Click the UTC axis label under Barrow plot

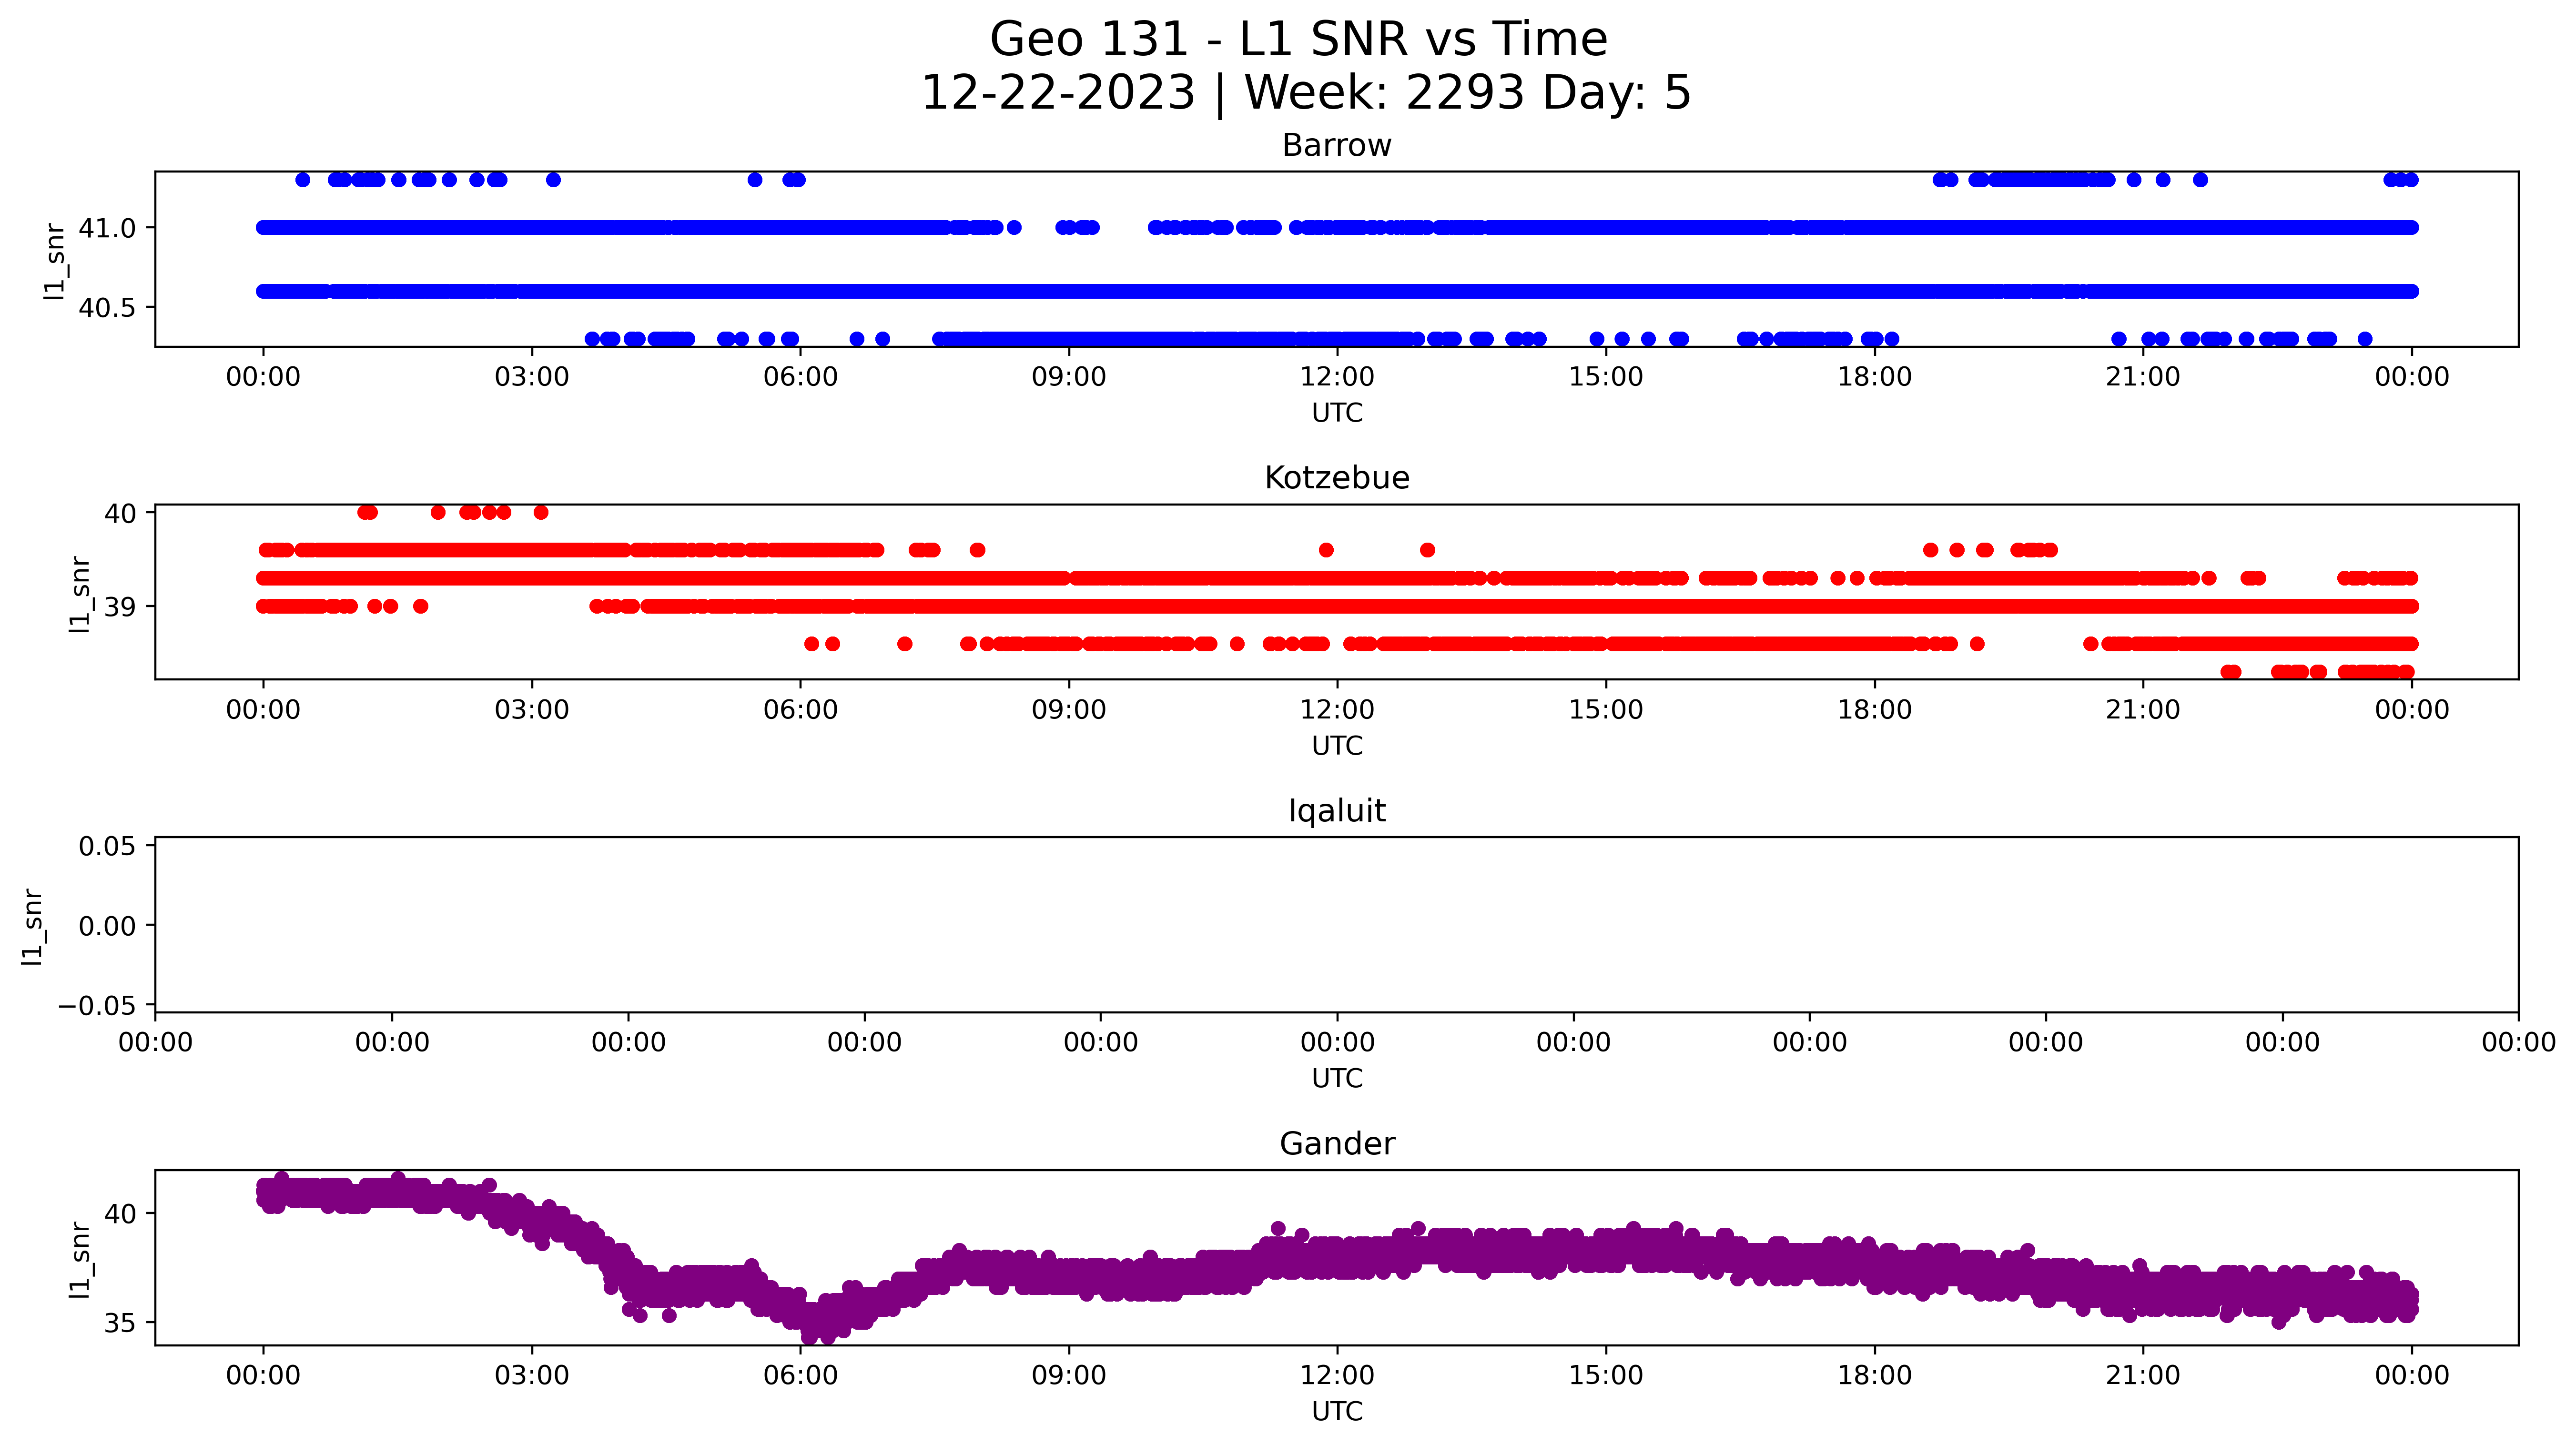click(x=1337, y=413)
